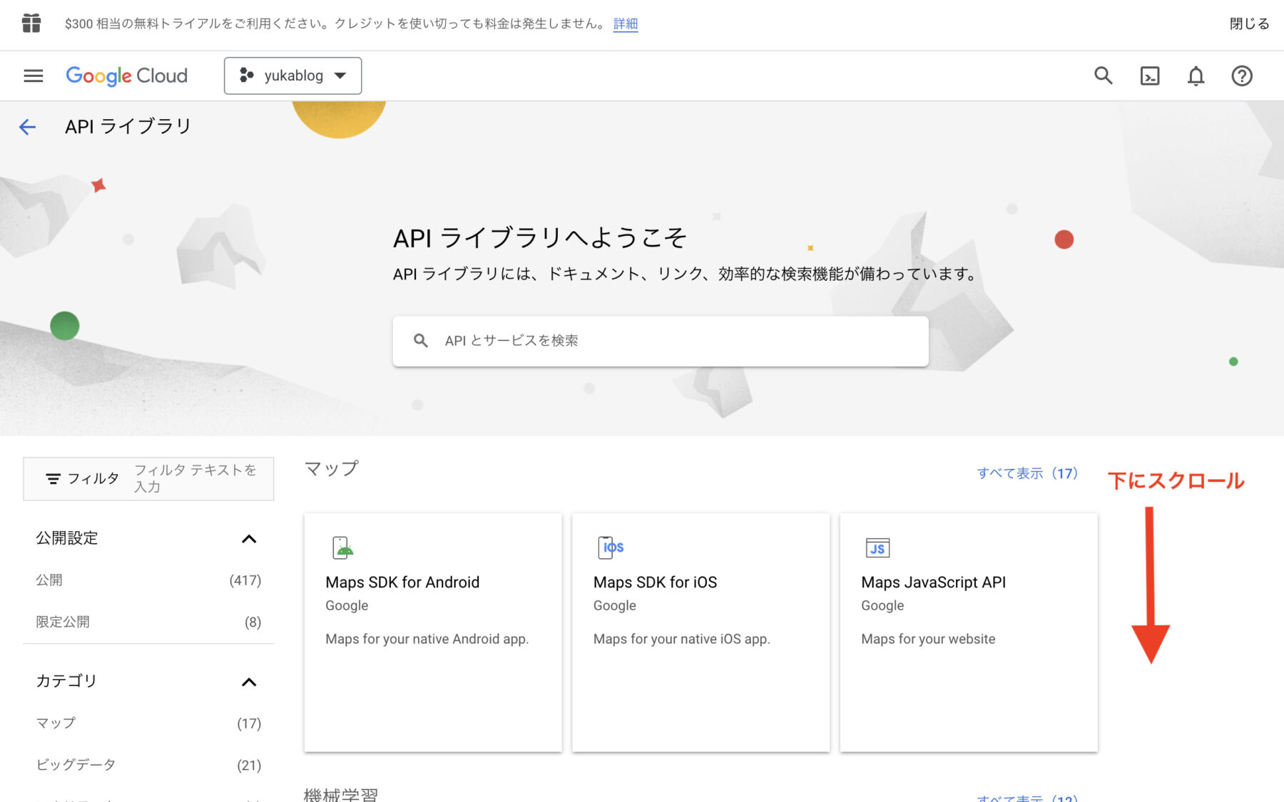Click the gift icon in the trial banner
The height and width of the screenshot is (802, 1284).
30,24
